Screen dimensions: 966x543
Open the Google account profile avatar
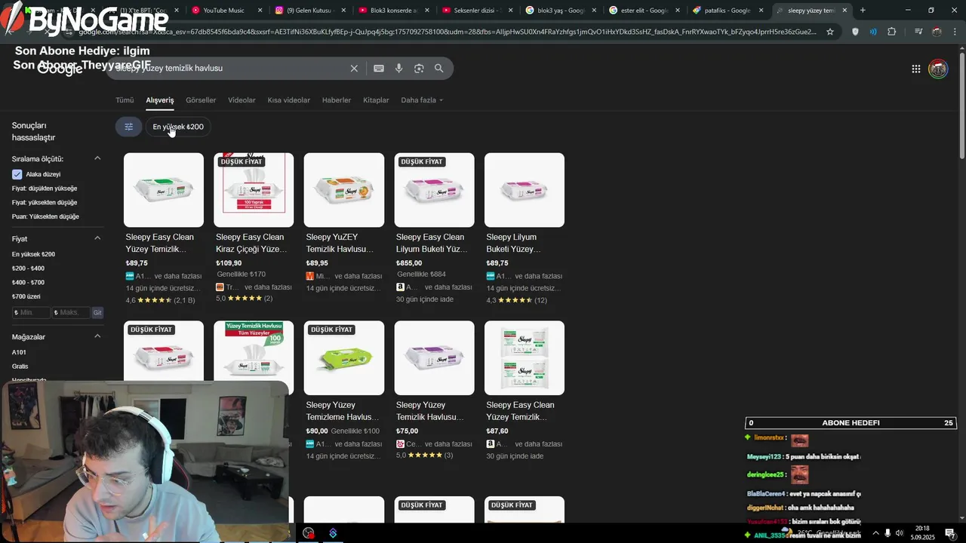point(938,69)
